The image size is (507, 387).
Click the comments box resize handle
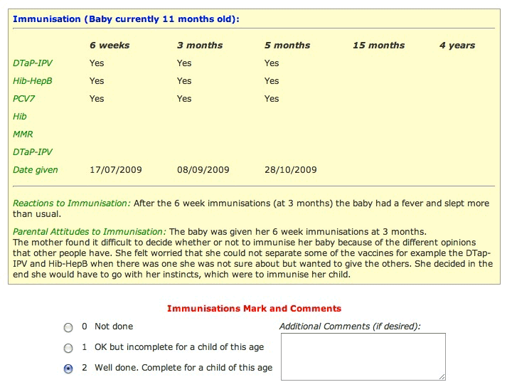pyautogui.click(x=442, y=377)
